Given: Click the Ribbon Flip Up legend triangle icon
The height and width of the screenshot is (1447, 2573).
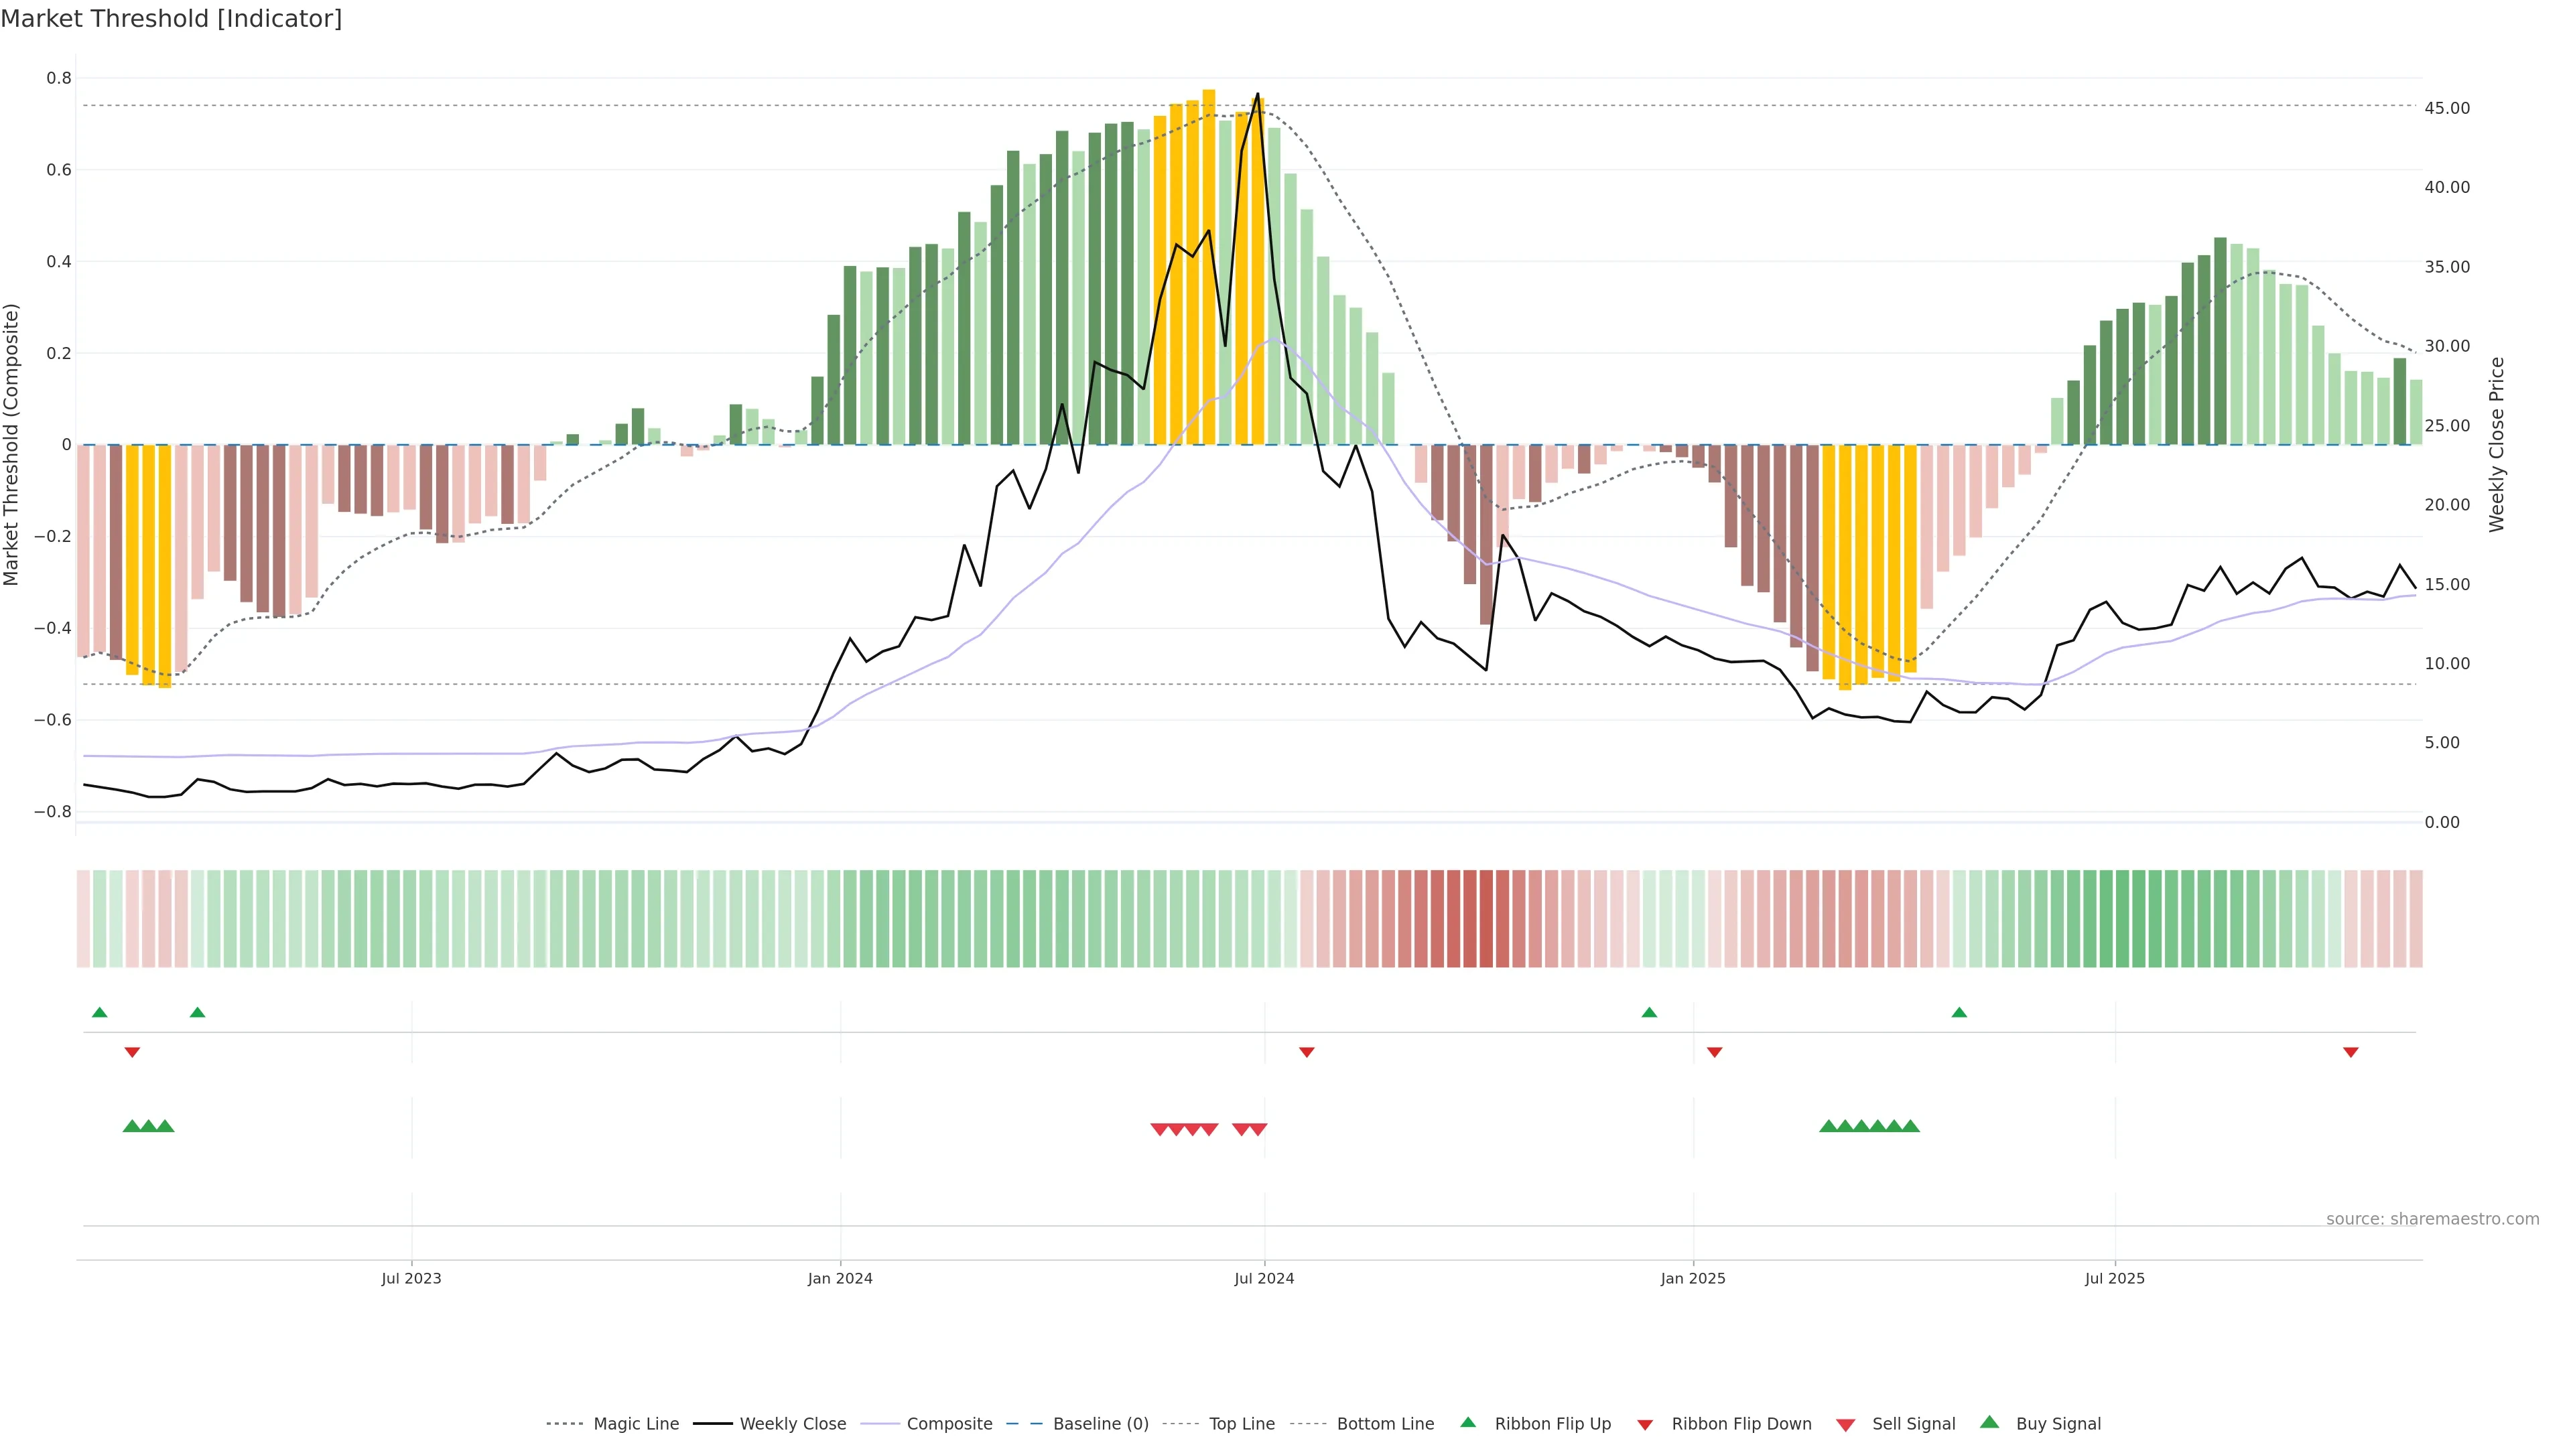Looking at the screenshot, I should 1467,1422.
